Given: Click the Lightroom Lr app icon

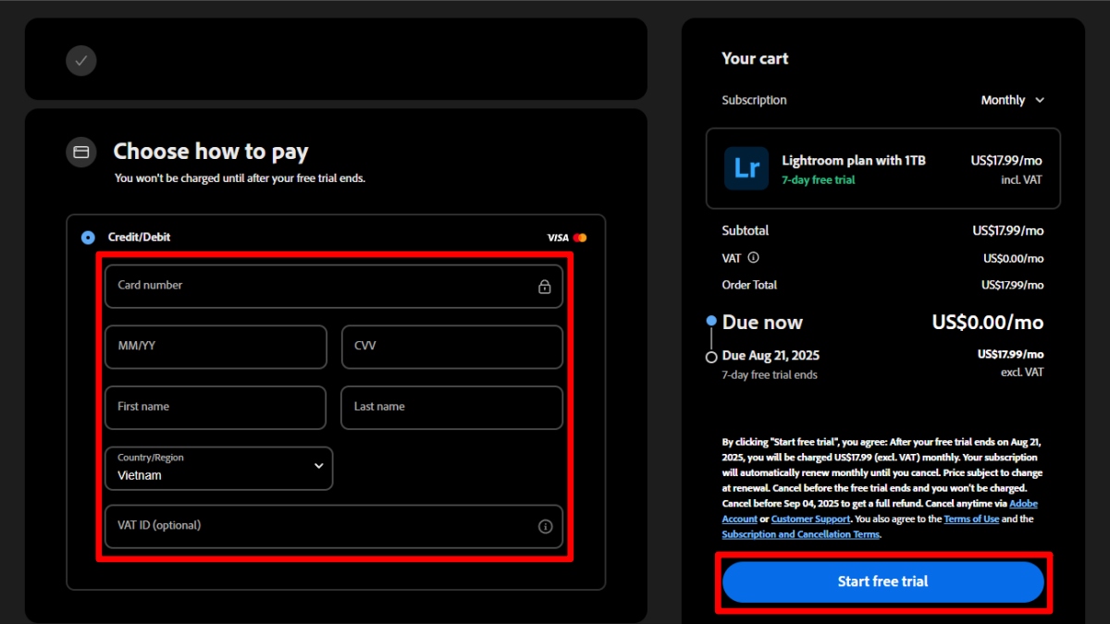Looking at the screenshot, I should pyautogui.click(x=746, y=168).
